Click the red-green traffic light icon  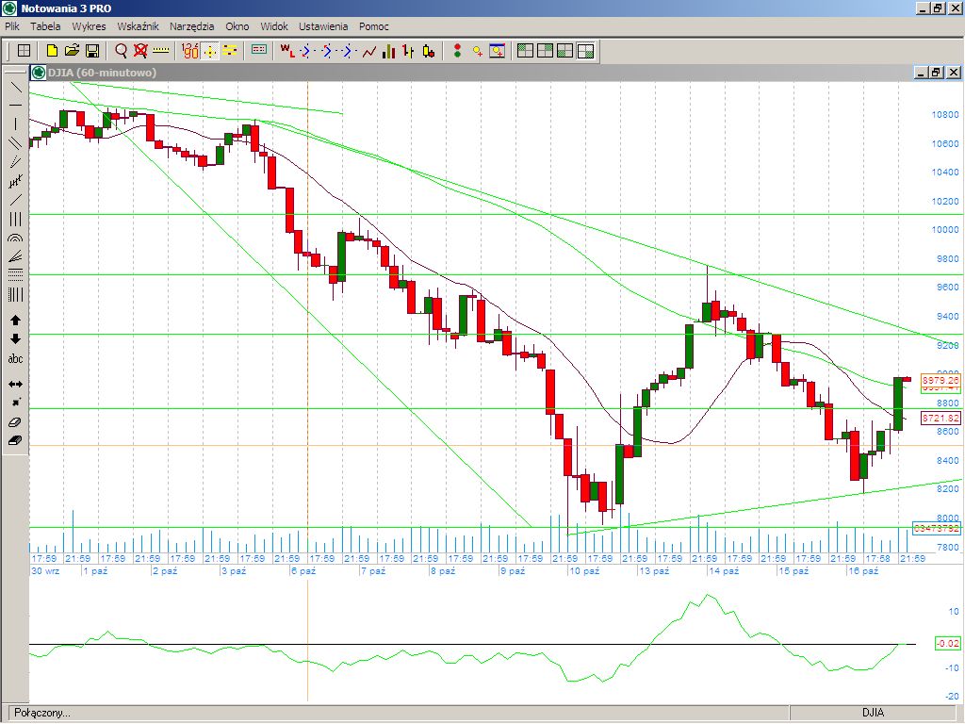pos(457,51)
